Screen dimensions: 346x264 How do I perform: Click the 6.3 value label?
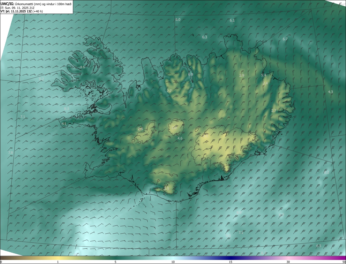coord(205,37)
